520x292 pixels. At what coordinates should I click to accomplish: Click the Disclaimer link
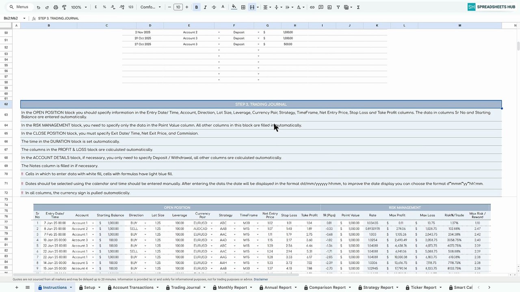tap(261, 279)
